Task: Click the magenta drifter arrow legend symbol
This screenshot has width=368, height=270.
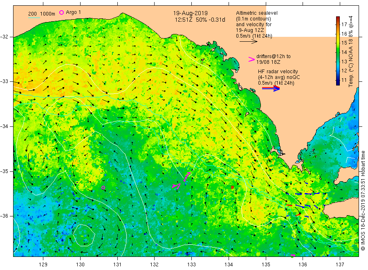Action: [x=251, y=59]
